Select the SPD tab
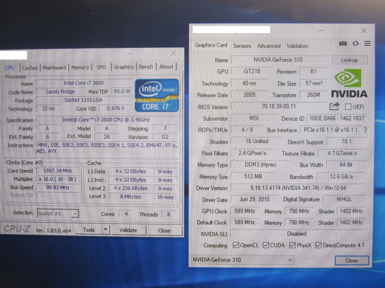This screenshot has width=385, height=288. click(101, 67)
